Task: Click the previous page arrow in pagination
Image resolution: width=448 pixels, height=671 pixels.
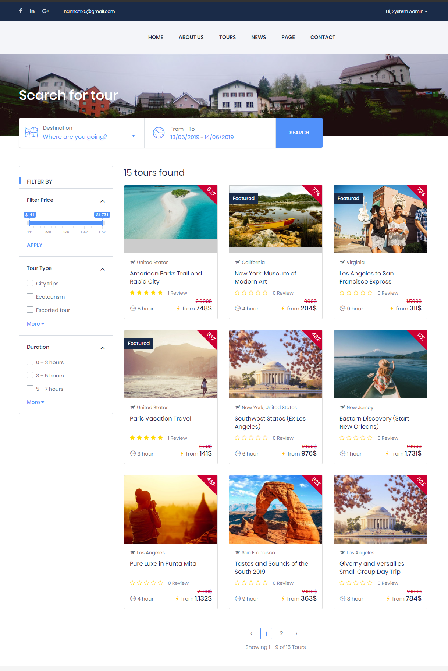Action: pos(251,633)
